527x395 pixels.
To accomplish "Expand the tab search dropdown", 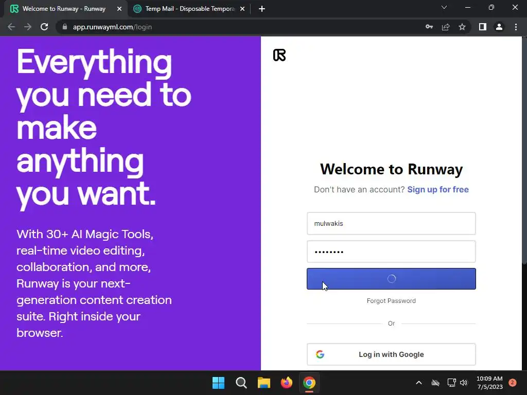I will [444, 7].
